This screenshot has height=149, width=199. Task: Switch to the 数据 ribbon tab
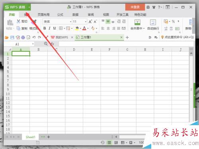pyautogui.click(x=75, y=14)
